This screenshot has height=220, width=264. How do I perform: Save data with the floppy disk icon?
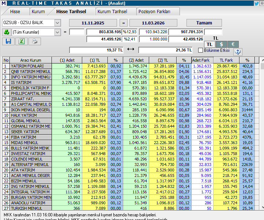point(8,42)
